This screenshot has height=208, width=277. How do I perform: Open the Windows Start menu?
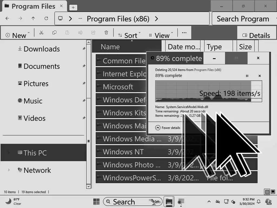96,201
